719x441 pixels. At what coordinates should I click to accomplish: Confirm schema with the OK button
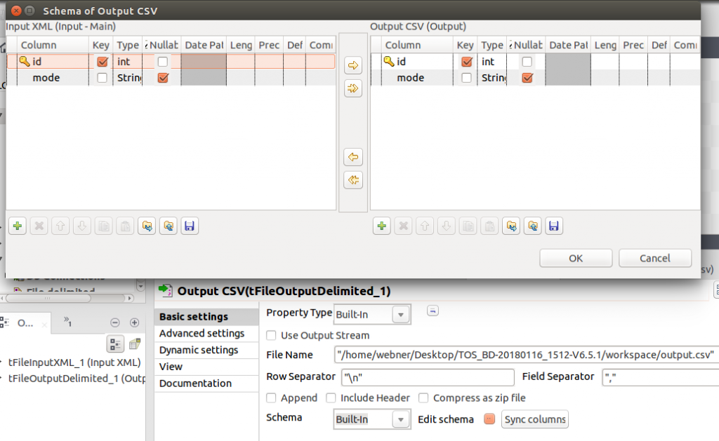[576, 258]
